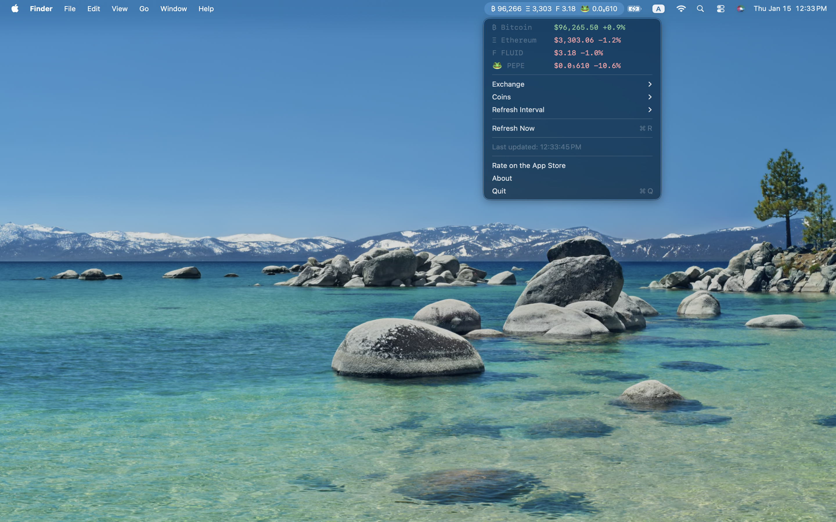
Task: Expand the Coins submenu
Action: click(x=572, y=97)
